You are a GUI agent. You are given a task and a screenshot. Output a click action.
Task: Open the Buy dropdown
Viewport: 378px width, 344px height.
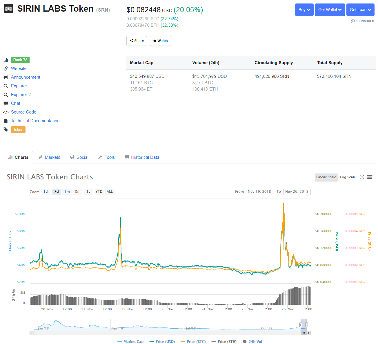tap(304, 10)
